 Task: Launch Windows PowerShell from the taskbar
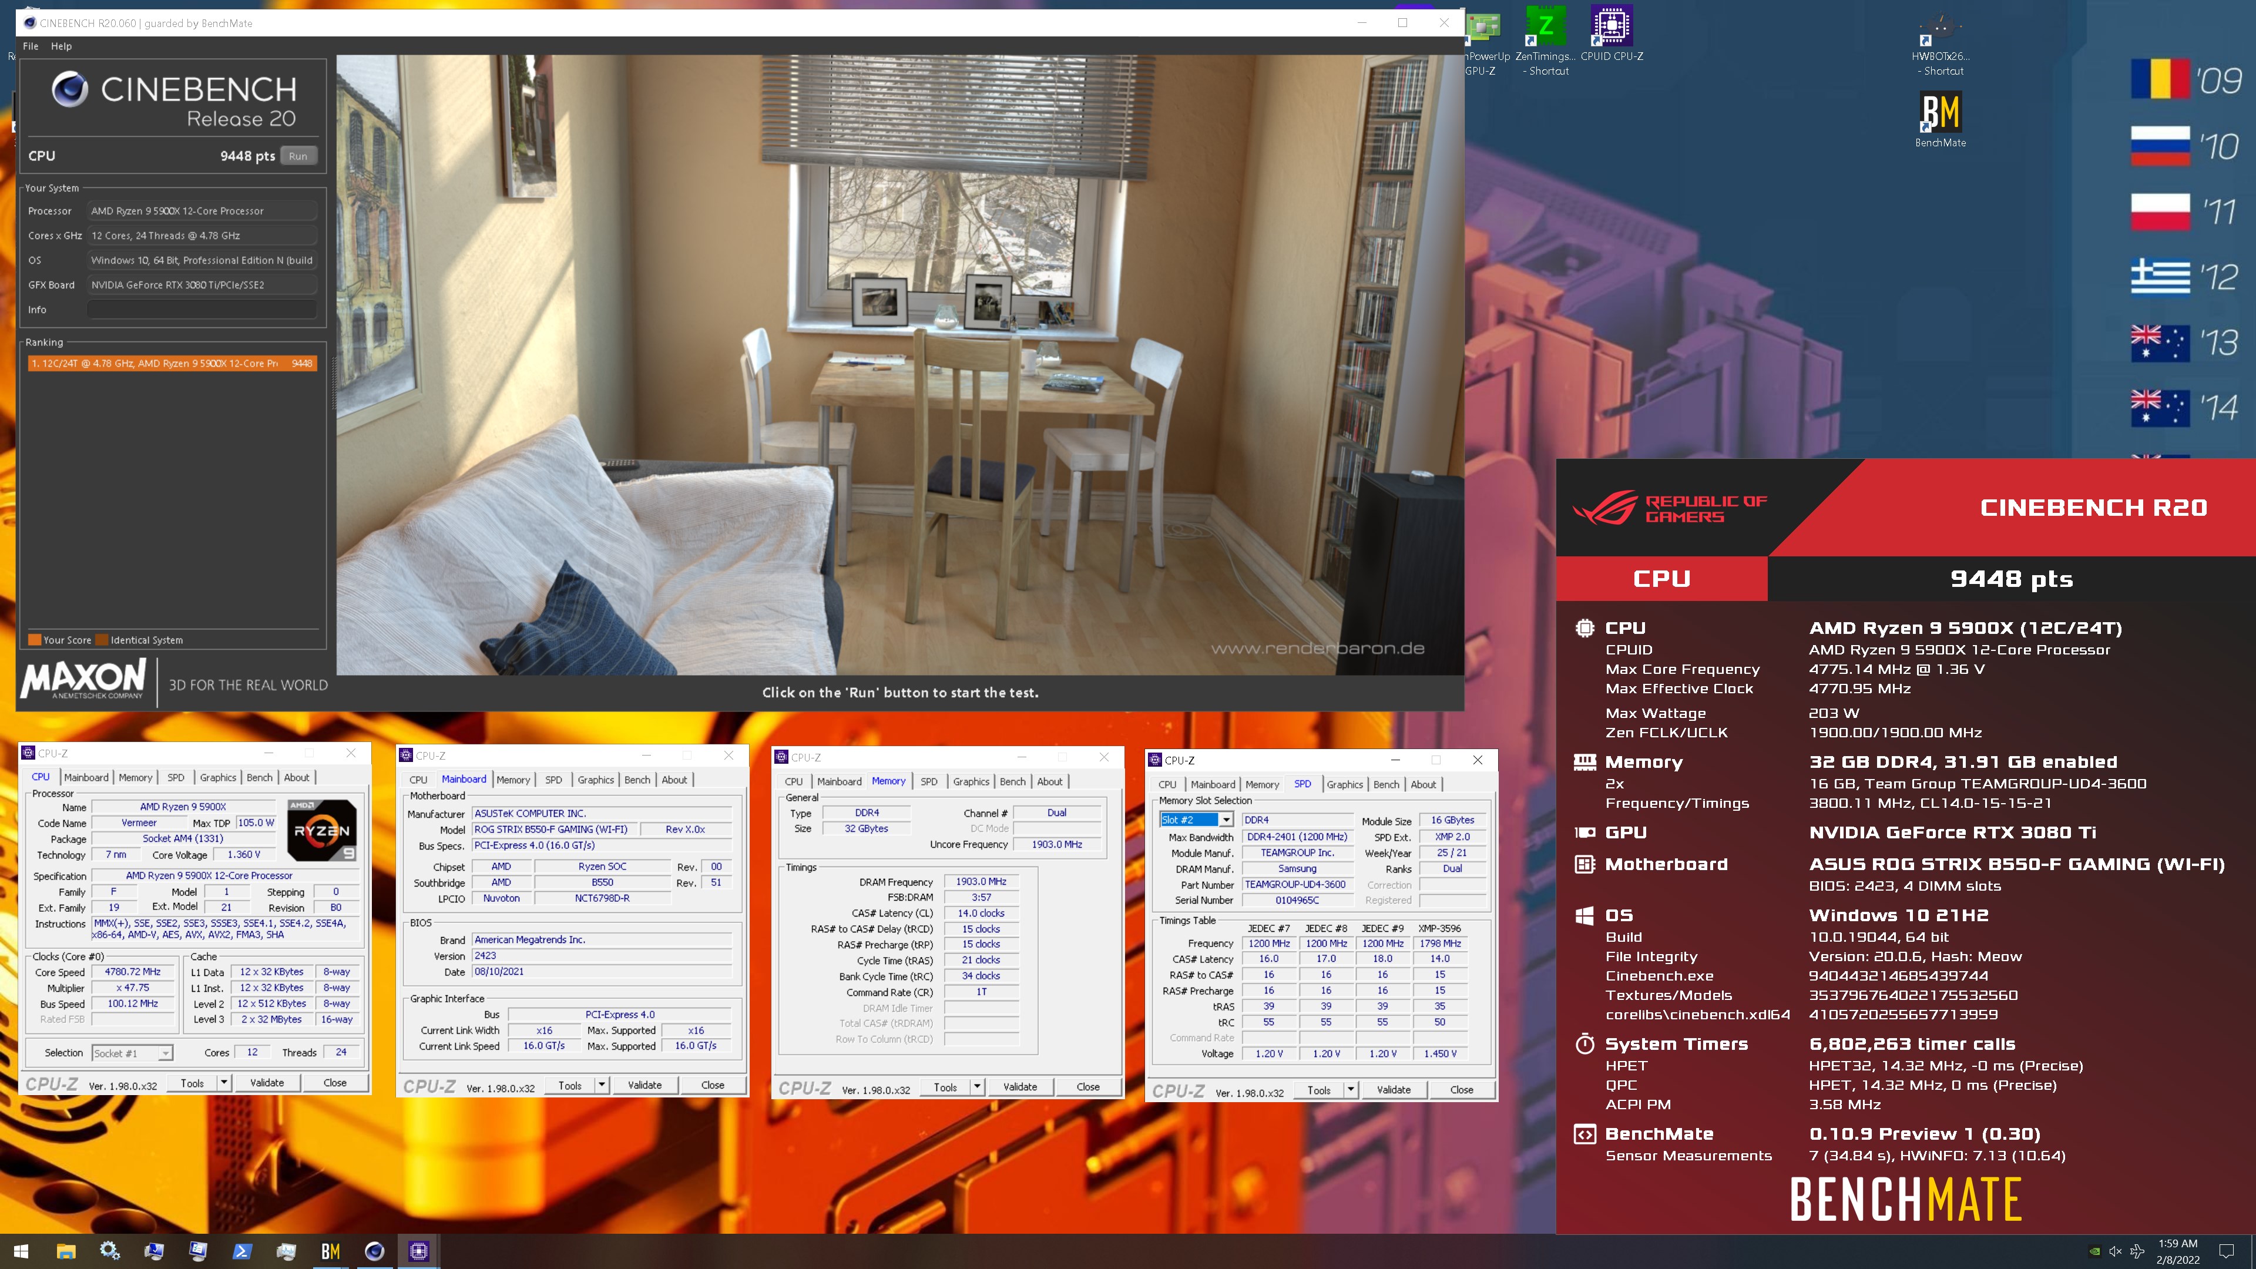coord(241,1251)
